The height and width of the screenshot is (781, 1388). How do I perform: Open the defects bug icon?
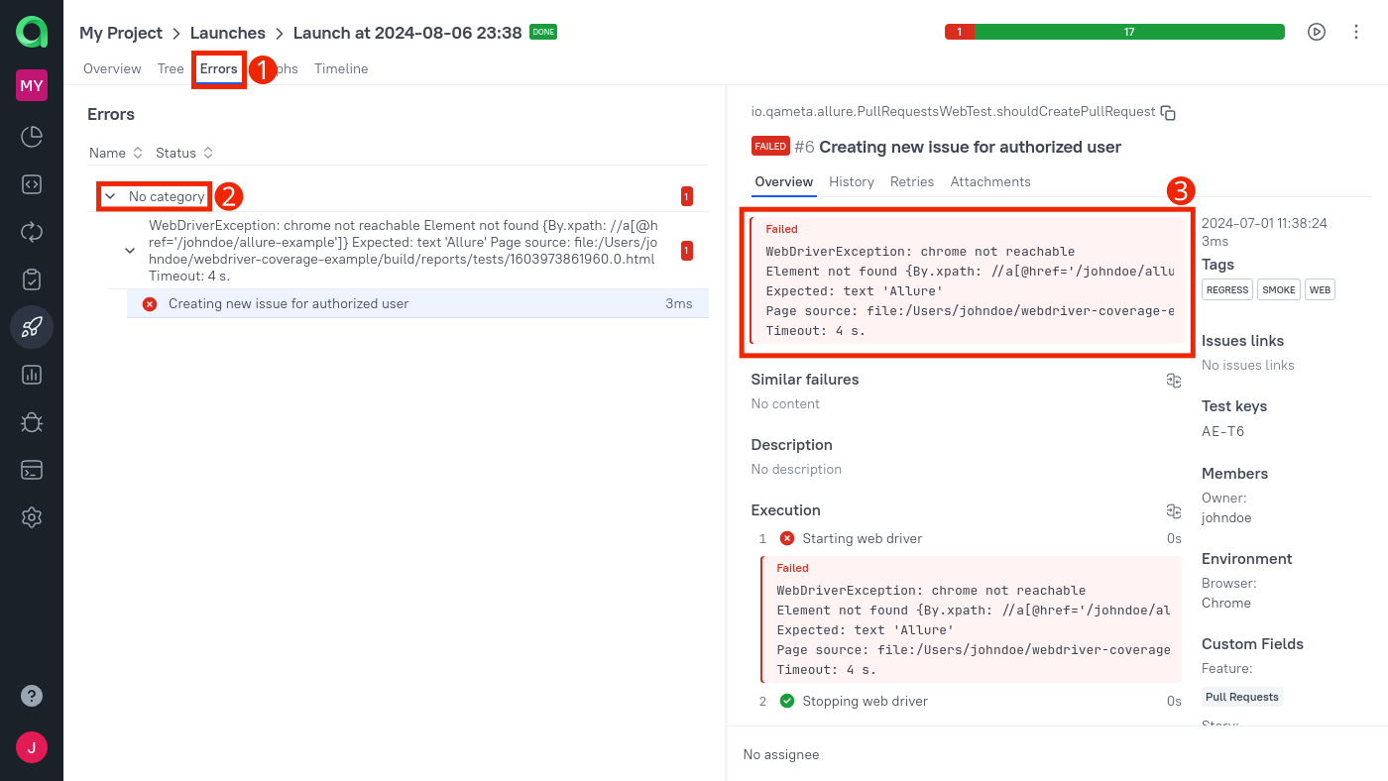click(32, 422)
